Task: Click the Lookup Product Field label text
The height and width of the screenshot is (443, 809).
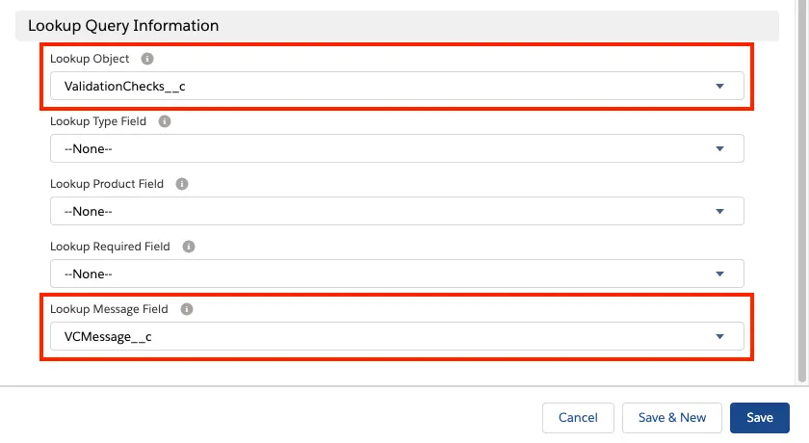Action: [x=107, y=184]
